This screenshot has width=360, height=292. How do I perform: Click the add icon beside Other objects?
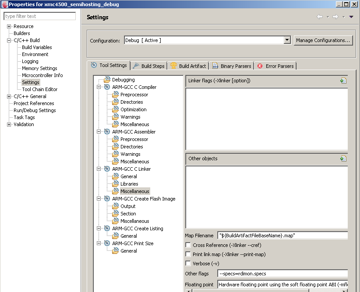click(x=343, y=158)
